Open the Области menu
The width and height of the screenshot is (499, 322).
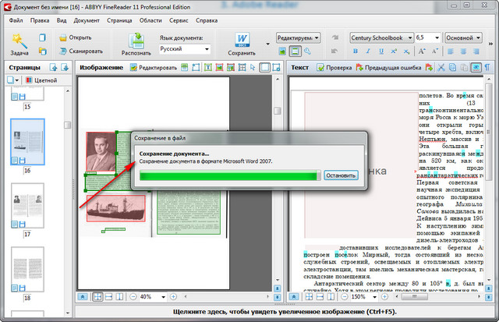point(150,20)
